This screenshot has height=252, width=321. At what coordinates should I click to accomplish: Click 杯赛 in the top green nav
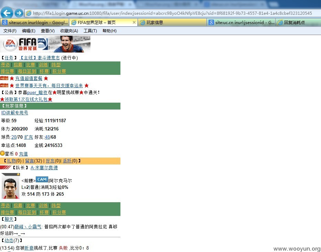[x=44, y=71]
